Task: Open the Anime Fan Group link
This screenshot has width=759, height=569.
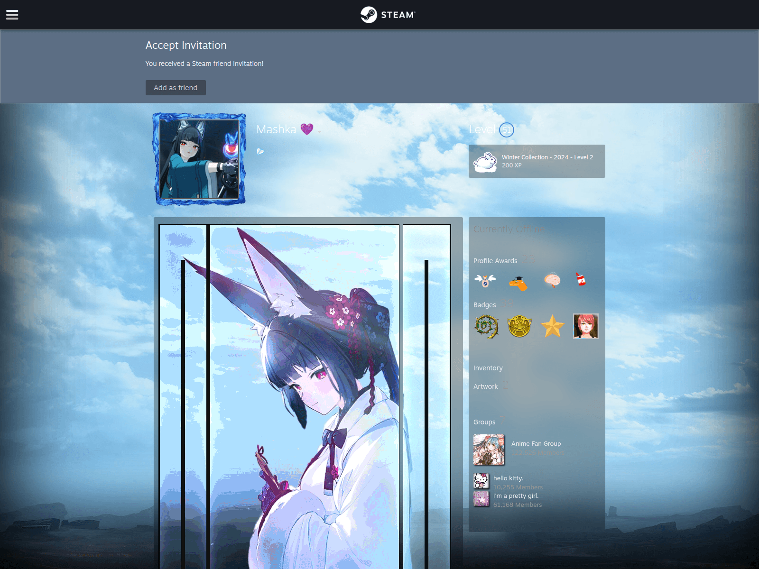Action: click(x=536, y=444)
